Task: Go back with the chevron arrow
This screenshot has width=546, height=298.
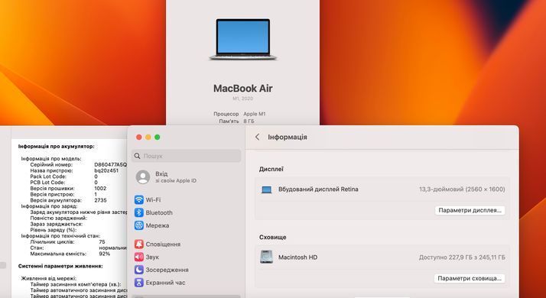Action: [x=258, y=138]
